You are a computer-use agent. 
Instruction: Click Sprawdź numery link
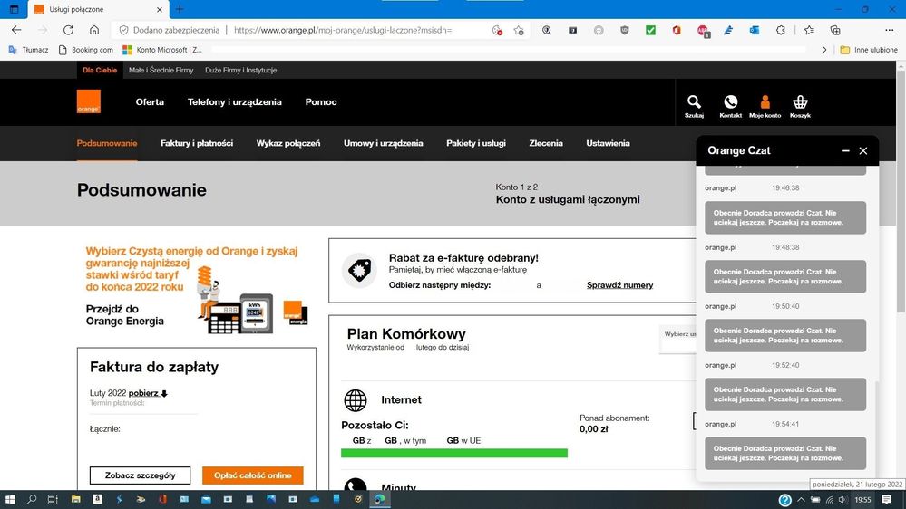[620, 285]
